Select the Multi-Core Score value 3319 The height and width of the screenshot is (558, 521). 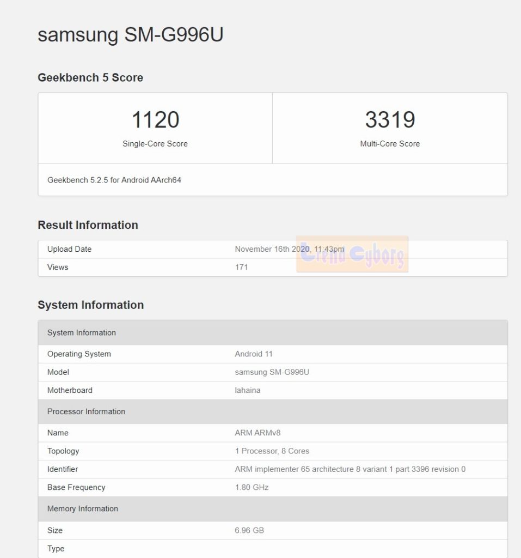pyautogui.click(x=389, y=120)
